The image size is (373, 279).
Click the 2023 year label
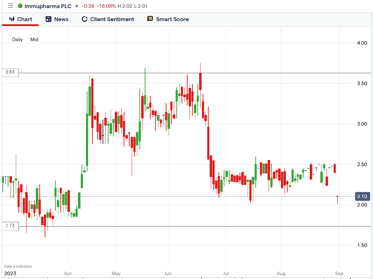coord(10,273)
